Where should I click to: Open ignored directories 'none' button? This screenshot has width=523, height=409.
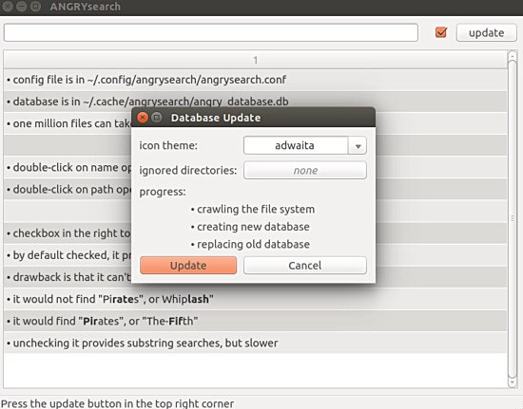305,171
